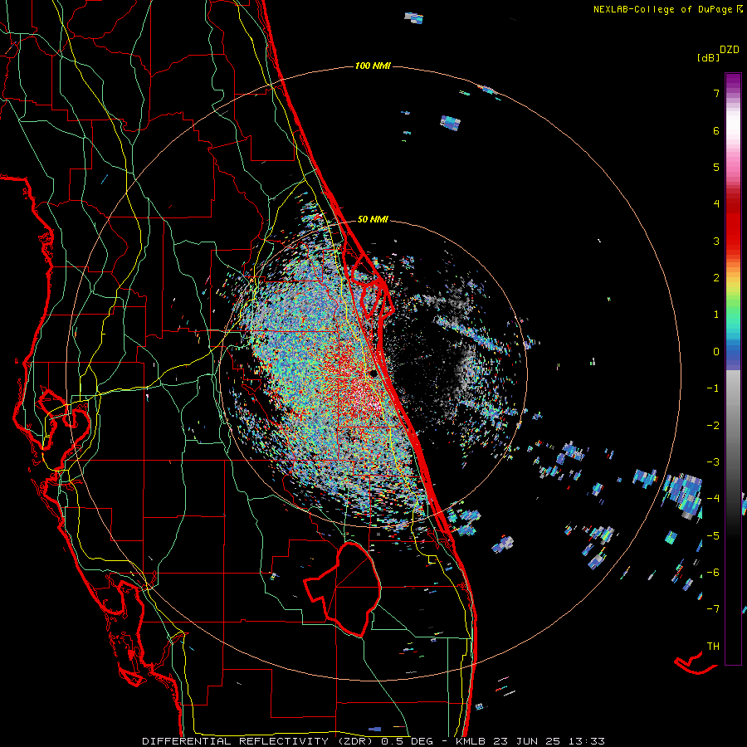This screenshot has height=747, width=747.
Task: Click the 4 value on color scale
Action: tap(716, 204)
